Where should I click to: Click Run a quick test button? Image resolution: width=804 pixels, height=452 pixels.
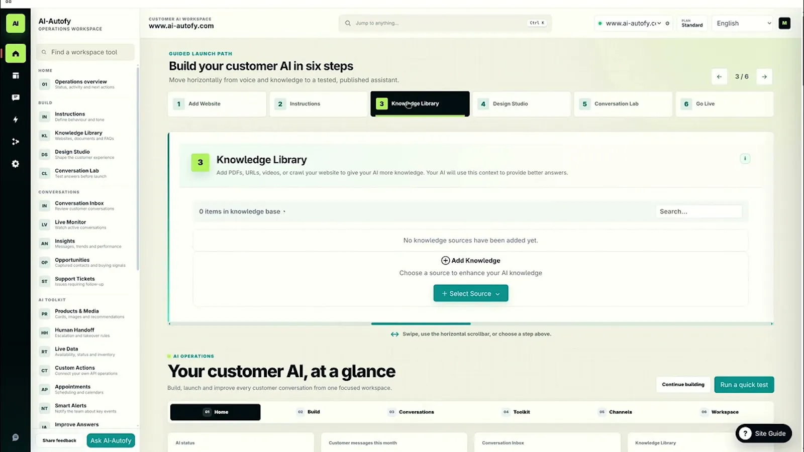[x=744, y=385]
